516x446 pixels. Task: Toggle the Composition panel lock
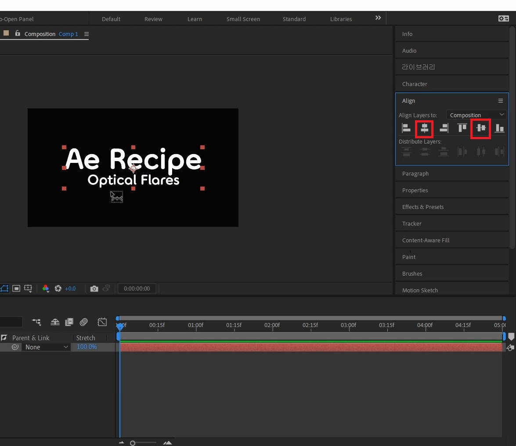point(18,33)
